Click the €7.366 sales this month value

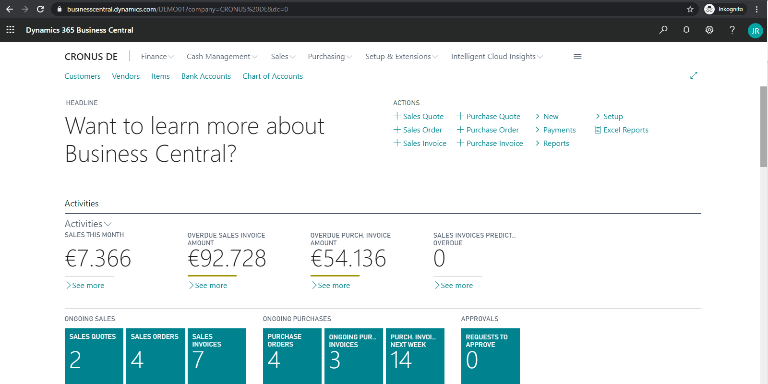pos(98,258)
